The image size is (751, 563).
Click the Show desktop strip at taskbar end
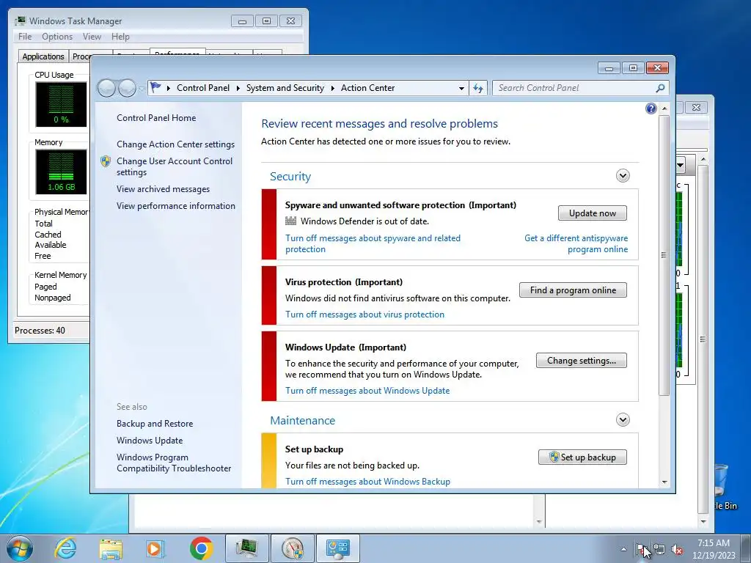[746, 548]
